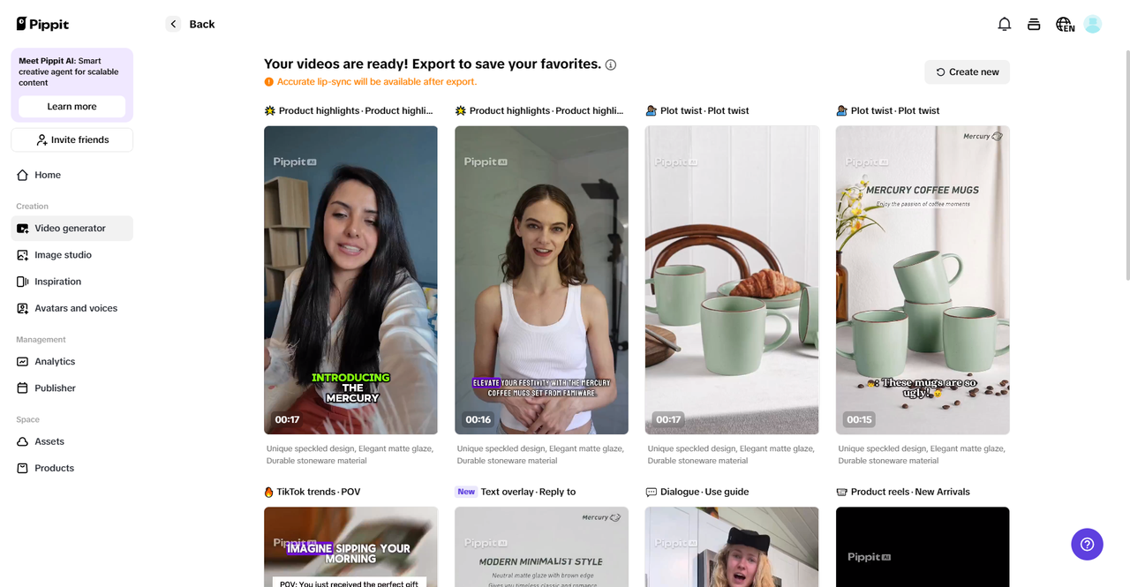Open the help question-mark button

coord(1087,544)
